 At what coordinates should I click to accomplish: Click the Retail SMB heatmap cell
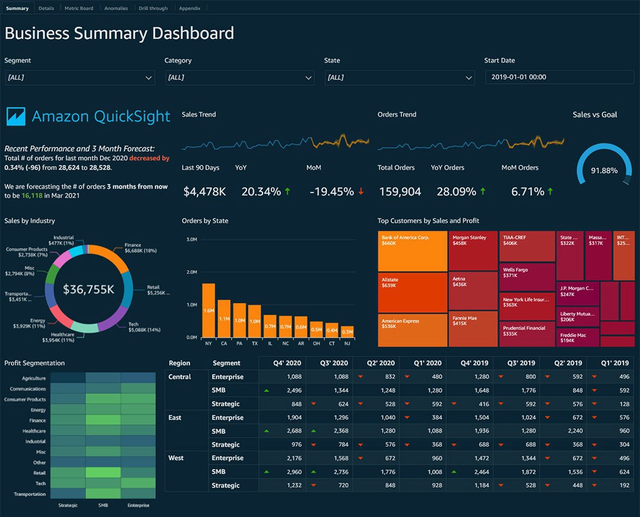103,472
